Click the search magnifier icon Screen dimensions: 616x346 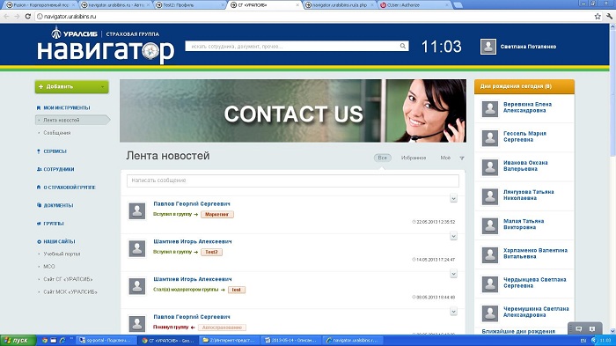(403, 46)
